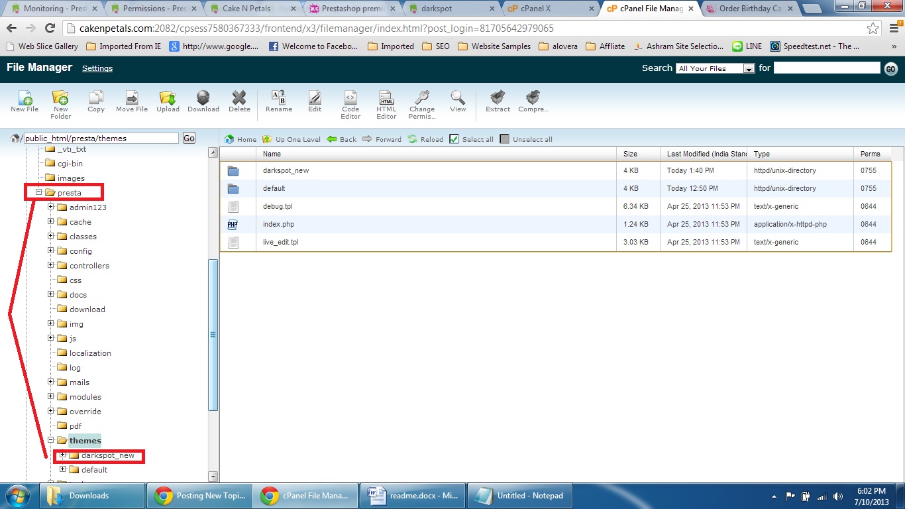Collapse the themes folder node

[x=51, y=440]
